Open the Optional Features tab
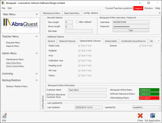 67,41
